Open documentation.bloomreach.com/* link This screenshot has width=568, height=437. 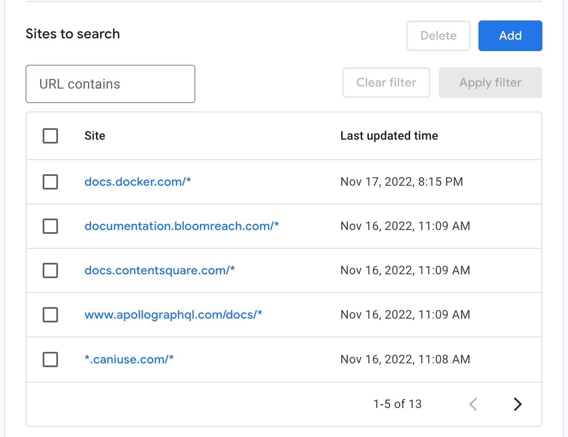182,226
